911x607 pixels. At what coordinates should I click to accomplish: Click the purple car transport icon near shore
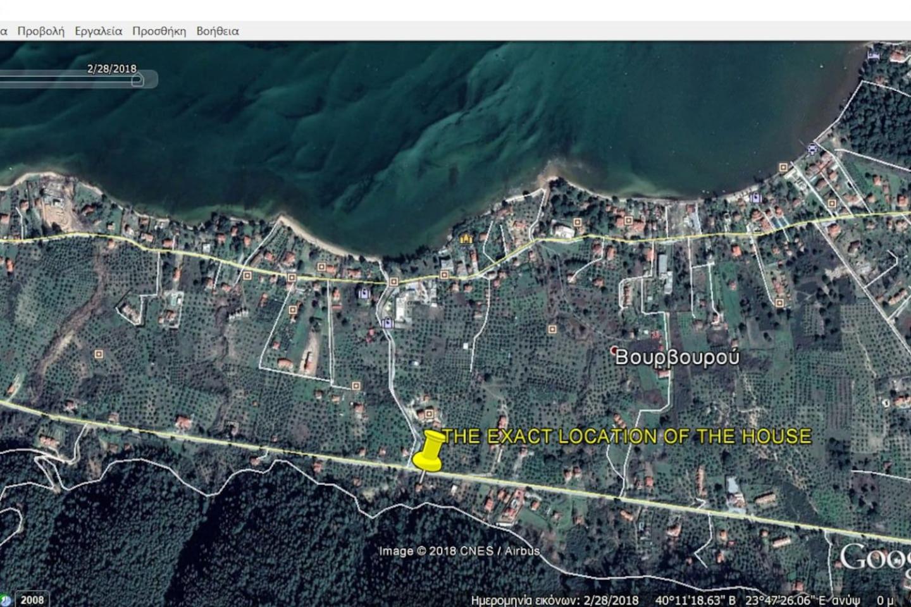(812, 149)
